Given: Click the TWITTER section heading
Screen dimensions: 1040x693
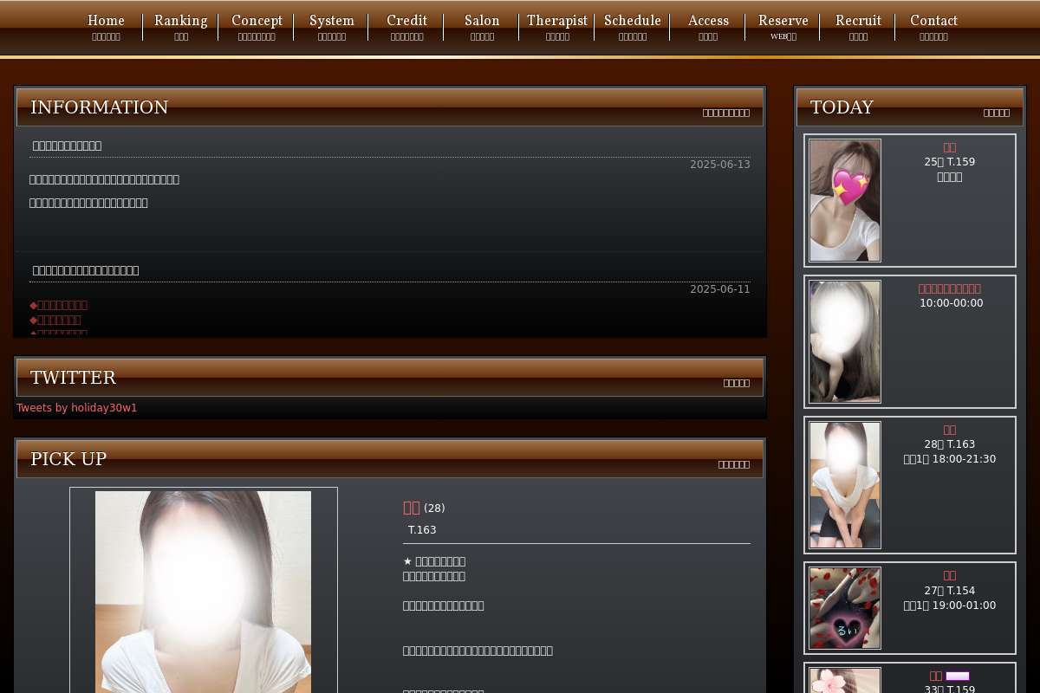Looking at the screenshot, I should 73,378.
